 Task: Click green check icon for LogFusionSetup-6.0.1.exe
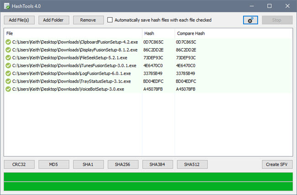[8, 73]
